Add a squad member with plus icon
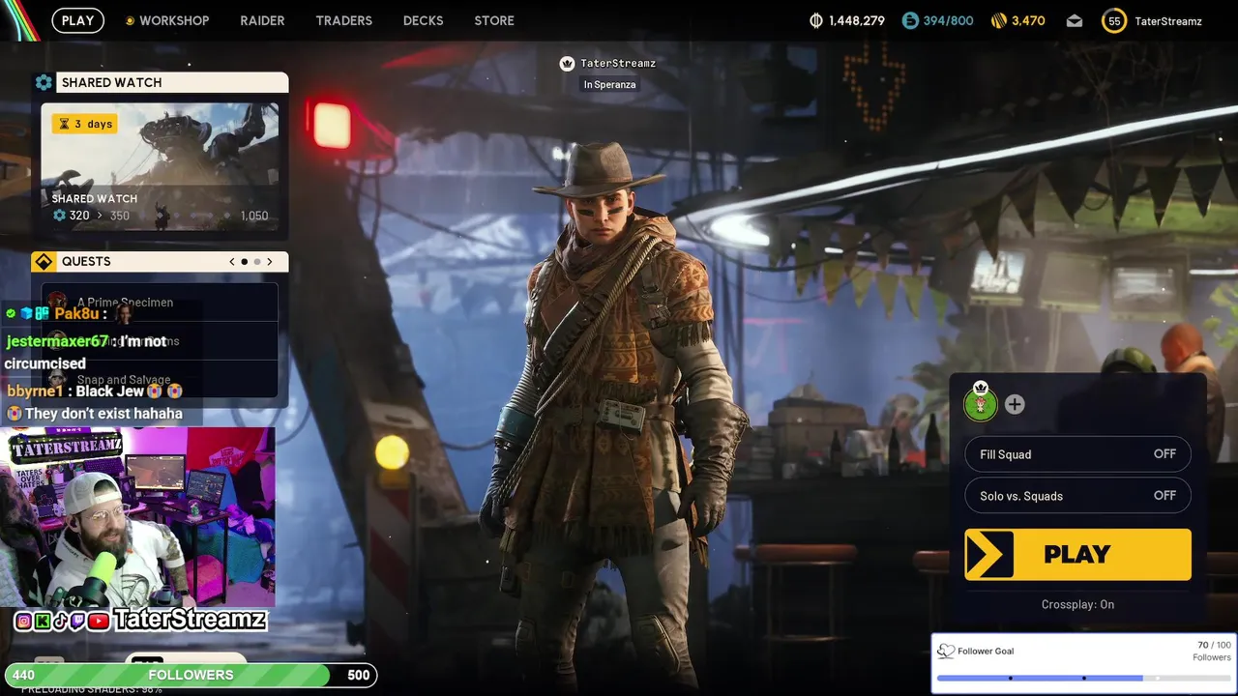Viewport: 1238px width, 696px height. click(1015, 405)
